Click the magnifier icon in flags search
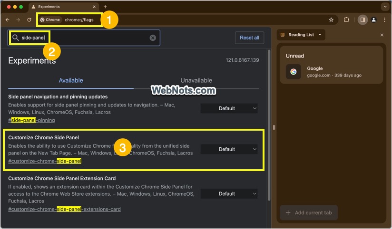Screen dimensions: 392x229 click(x=16, y=38)
